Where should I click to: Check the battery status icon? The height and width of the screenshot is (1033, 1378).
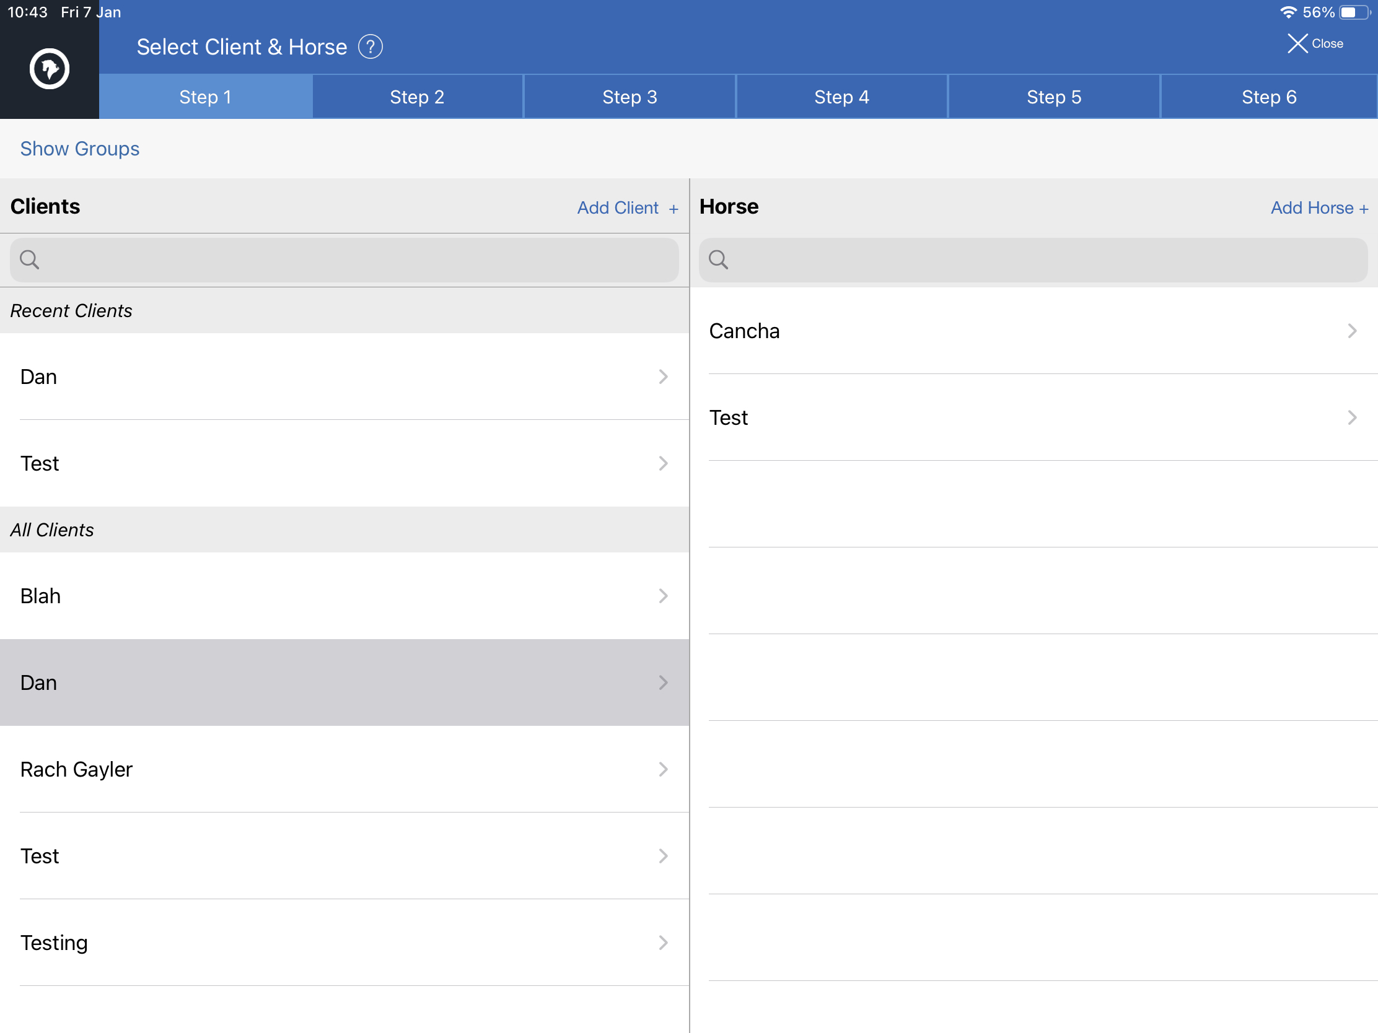pos(1354,12)
